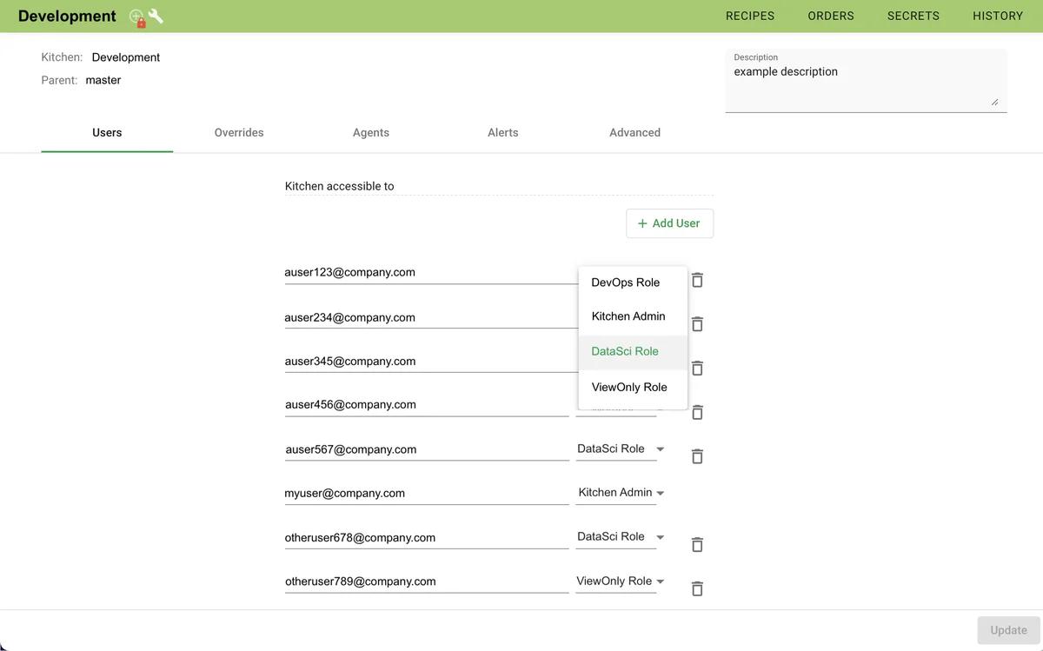Click the circled plus icon beside Development title

pos(136,14)
